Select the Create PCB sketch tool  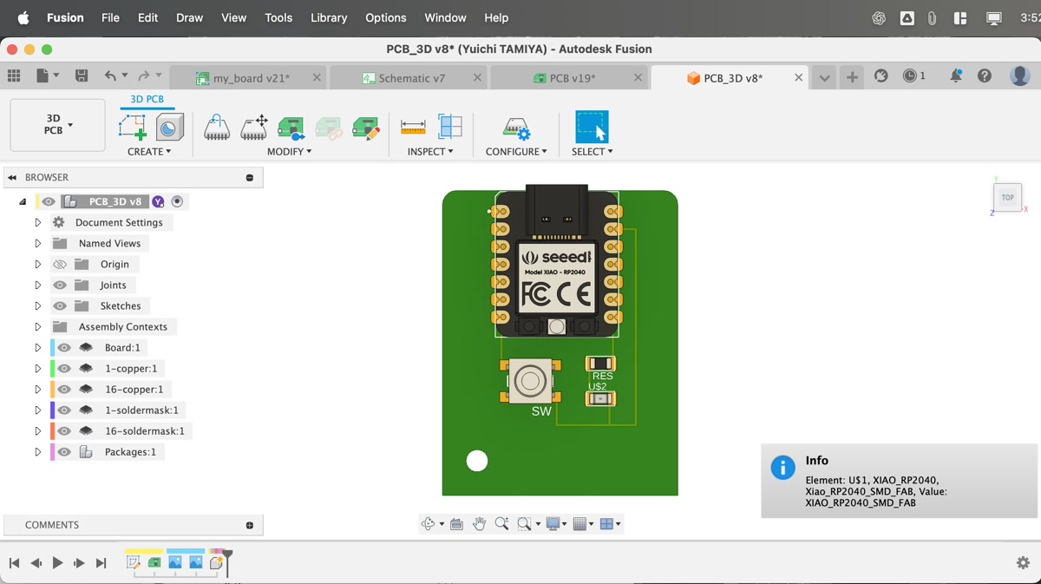coord(133,128)
